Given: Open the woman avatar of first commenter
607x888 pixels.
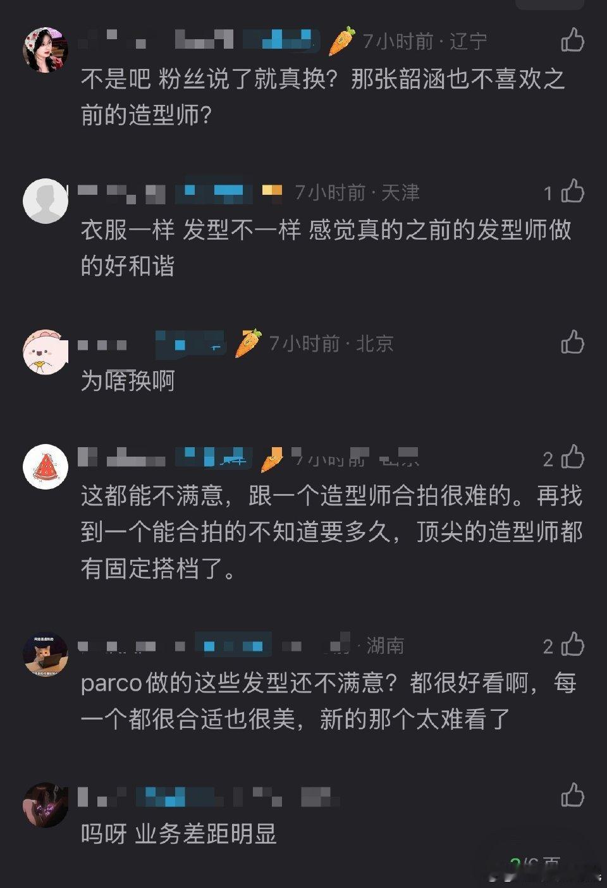Looking at the screenshot, I should (46, 50).
